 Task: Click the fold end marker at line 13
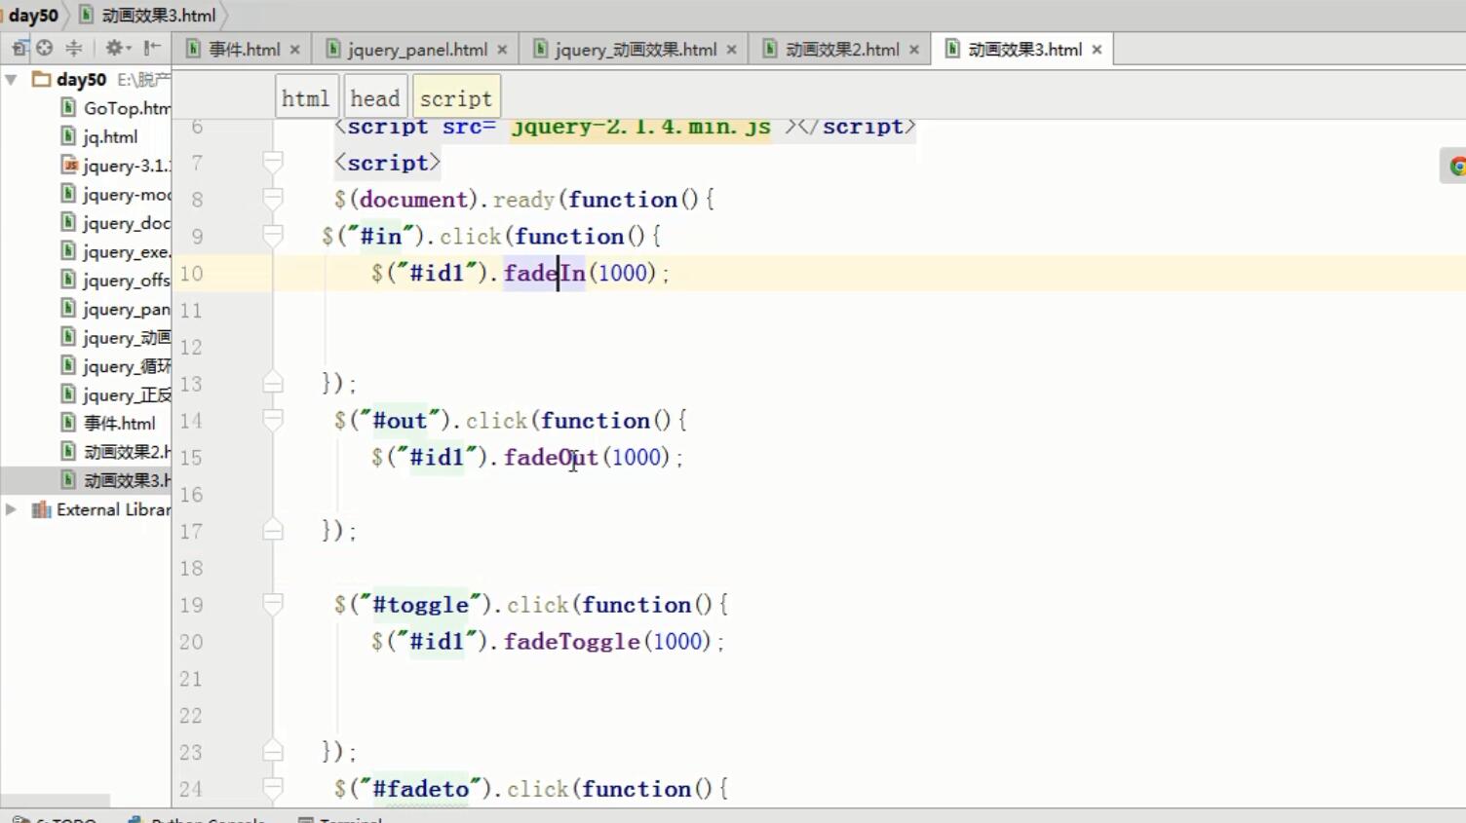(x=273, y=383)
